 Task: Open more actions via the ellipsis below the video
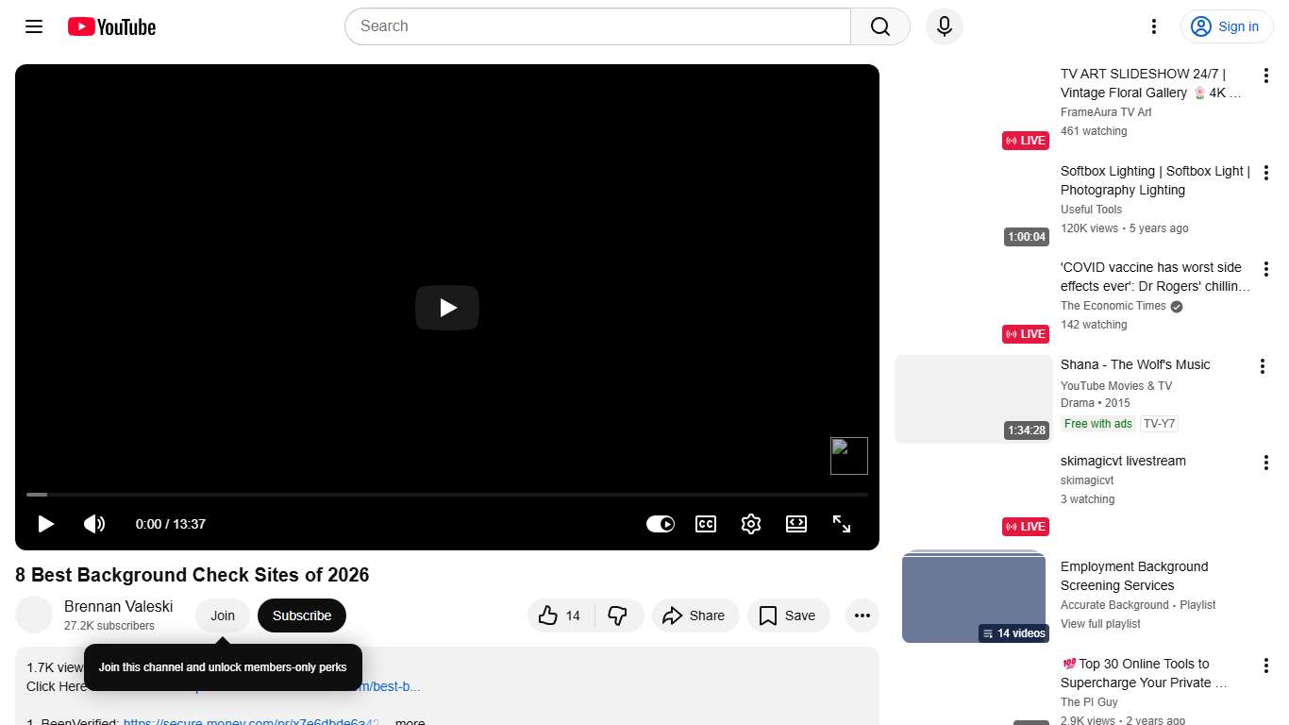tap(862, 615)
